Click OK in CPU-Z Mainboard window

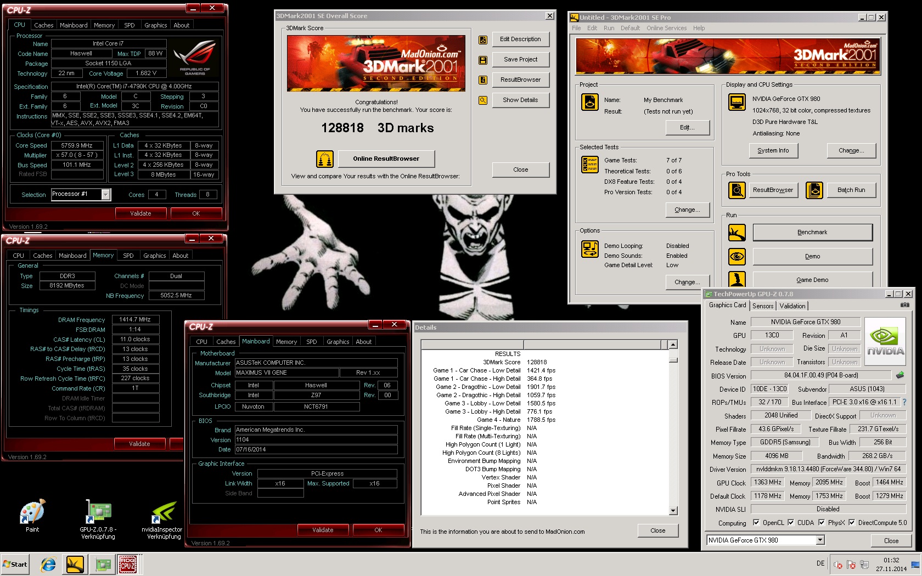378,530
